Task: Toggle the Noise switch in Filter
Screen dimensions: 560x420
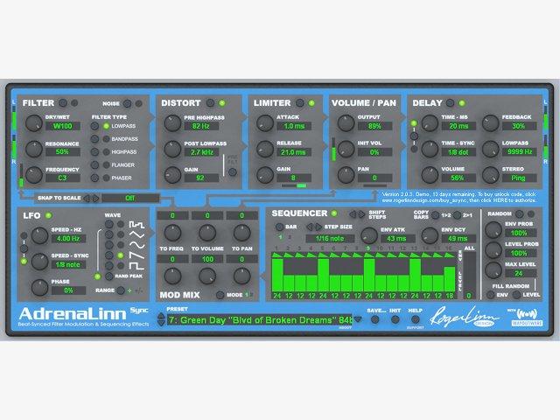Action: click(128, 103)
